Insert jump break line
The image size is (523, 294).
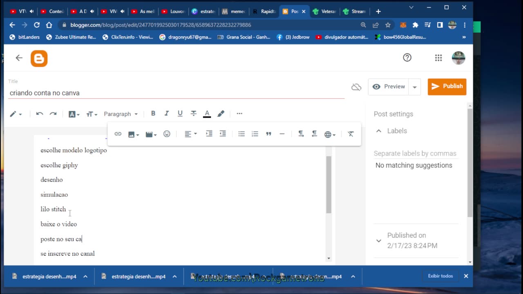click(282, 134)
